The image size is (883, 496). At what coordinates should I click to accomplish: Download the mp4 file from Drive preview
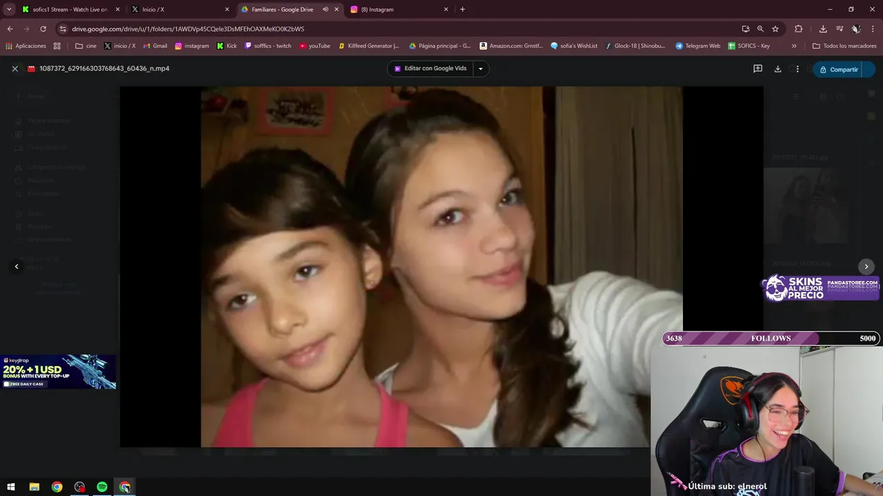point(777,69)
